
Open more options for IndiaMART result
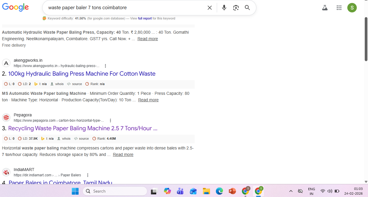tap(88, 175)
